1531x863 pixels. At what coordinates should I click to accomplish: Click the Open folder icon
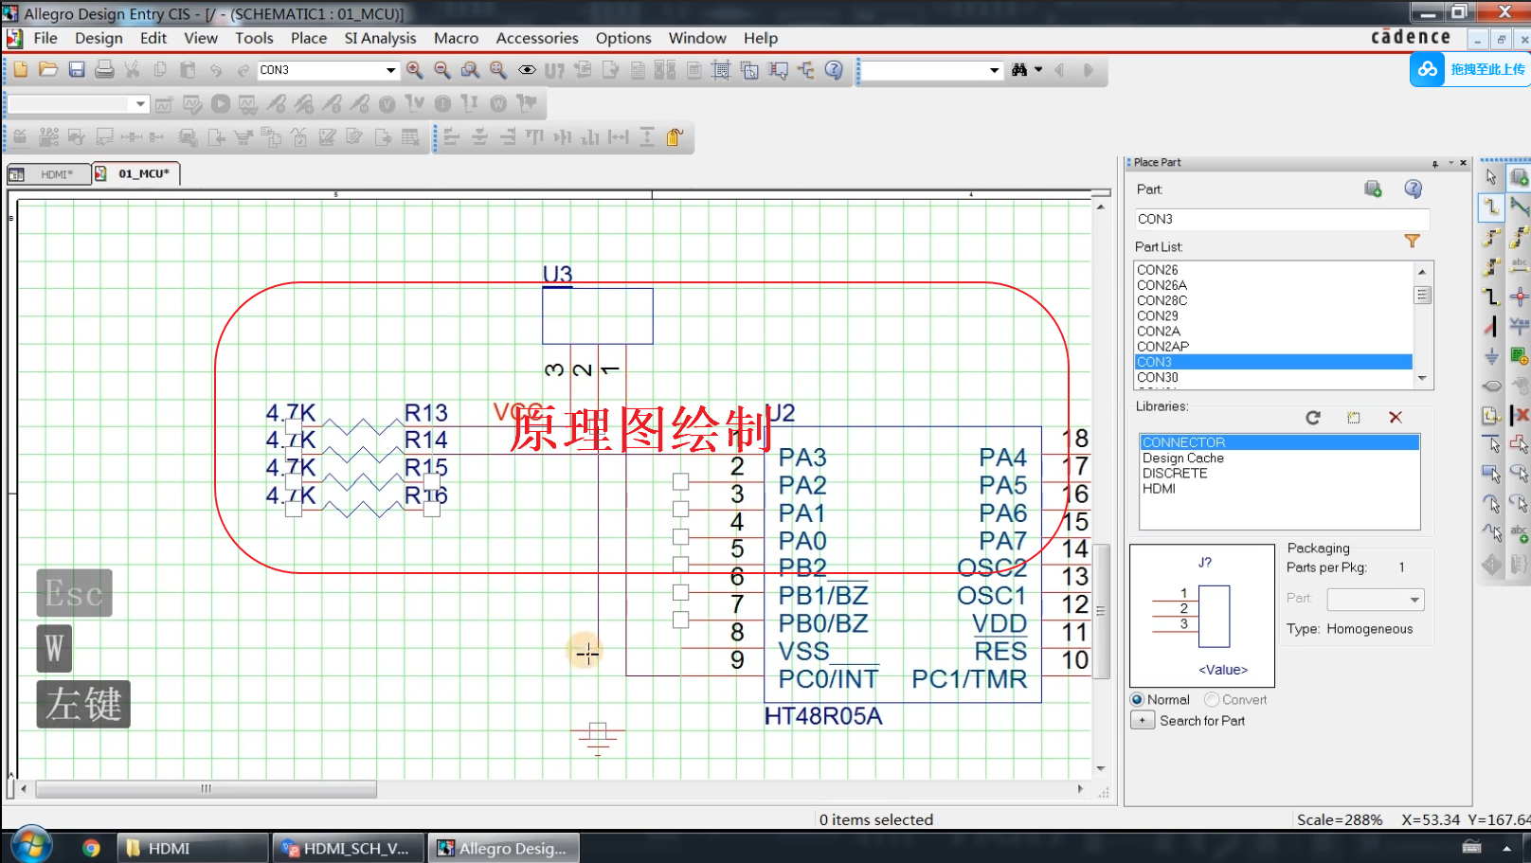pyautogui.click(x=48, y=70)
